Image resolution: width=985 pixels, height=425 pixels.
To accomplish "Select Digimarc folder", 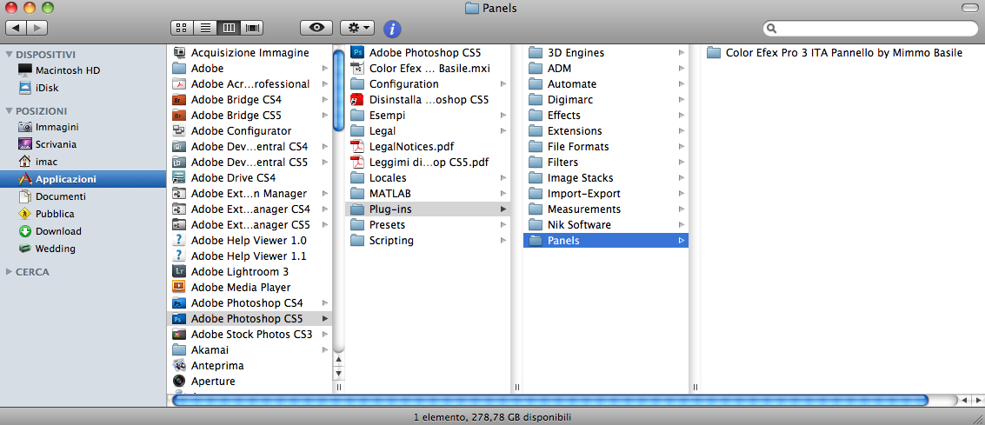I will (606, 99).
